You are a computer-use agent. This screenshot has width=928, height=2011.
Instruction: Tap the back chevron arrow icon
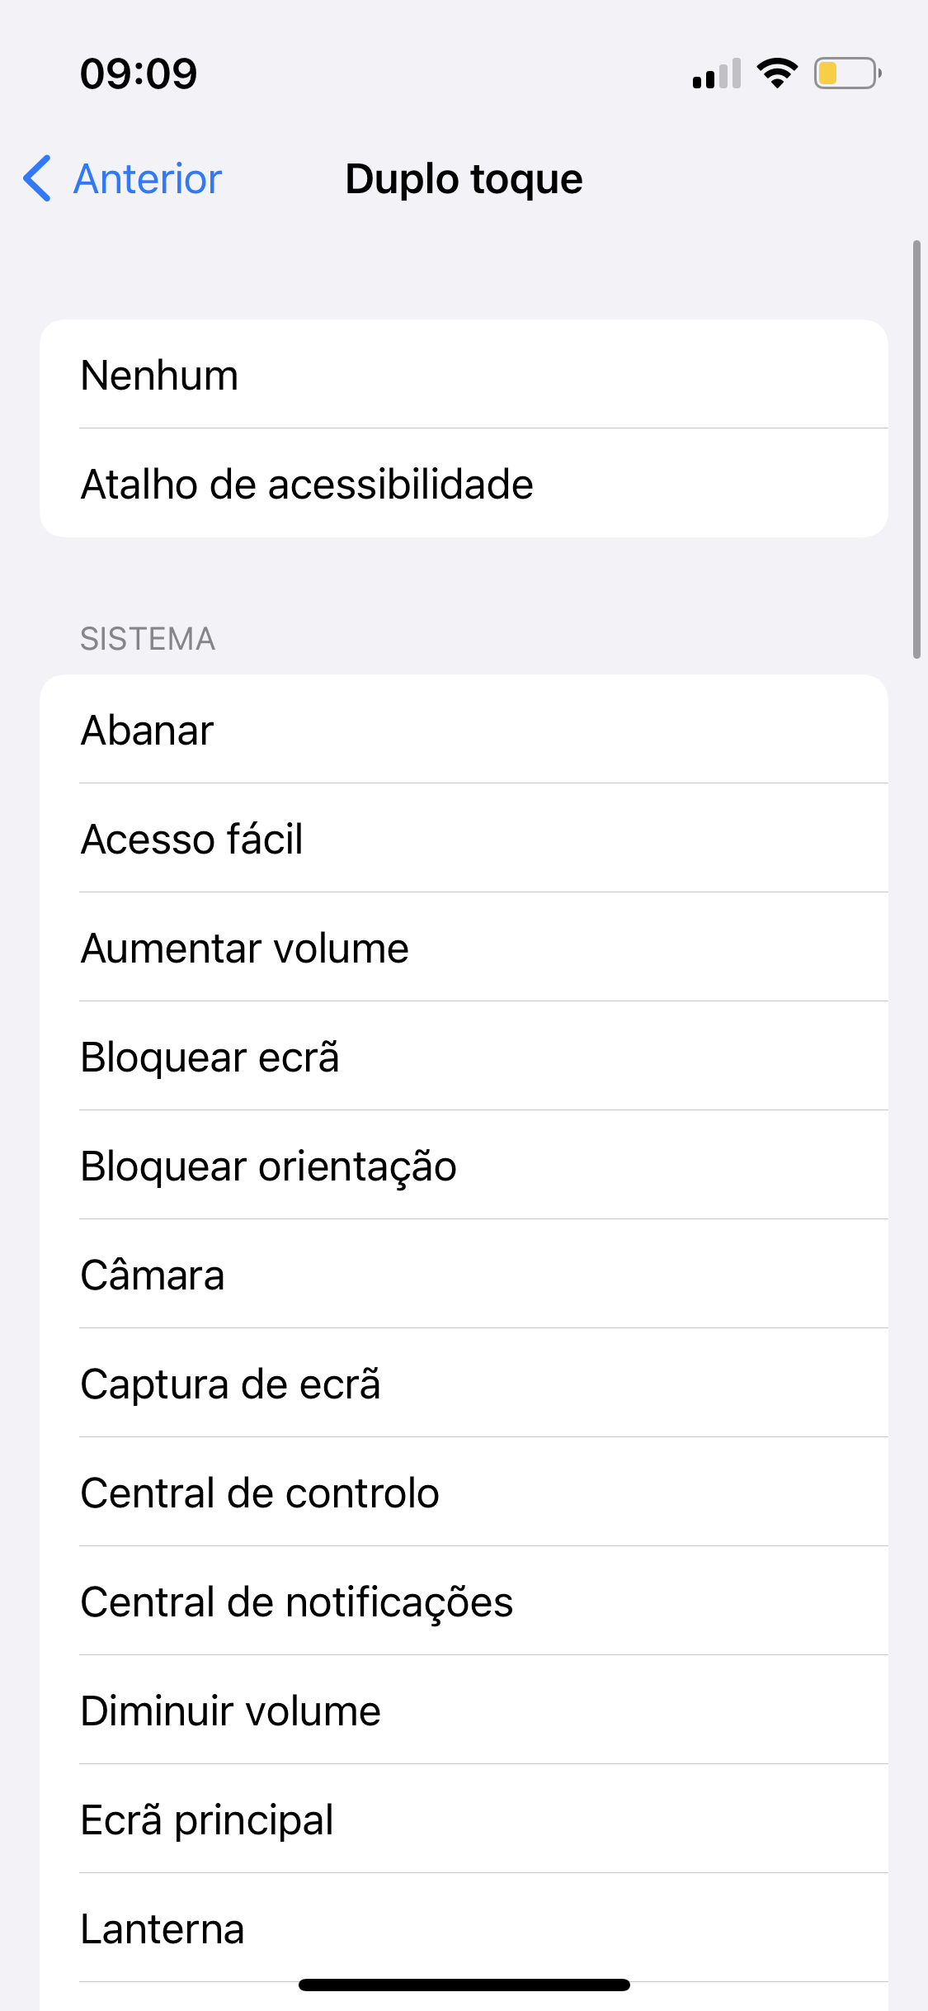[37, 178]
